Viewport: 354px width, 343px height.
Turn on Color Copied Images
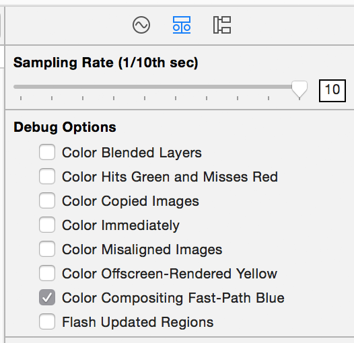tap(47, 200)
